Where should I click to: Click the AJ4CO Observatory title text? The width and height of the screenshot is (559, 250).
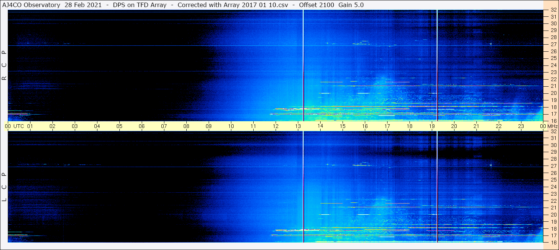(x=31, y=5)
